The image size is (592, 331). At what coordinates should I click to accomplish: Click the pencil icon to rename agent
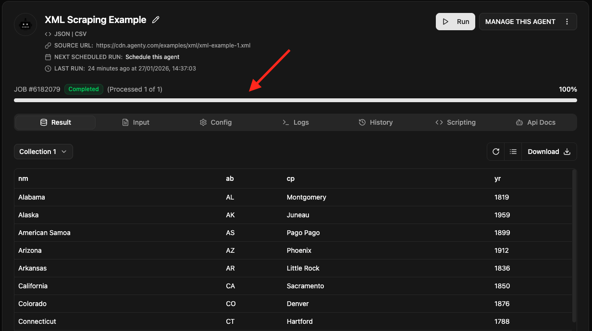(156, 20)
